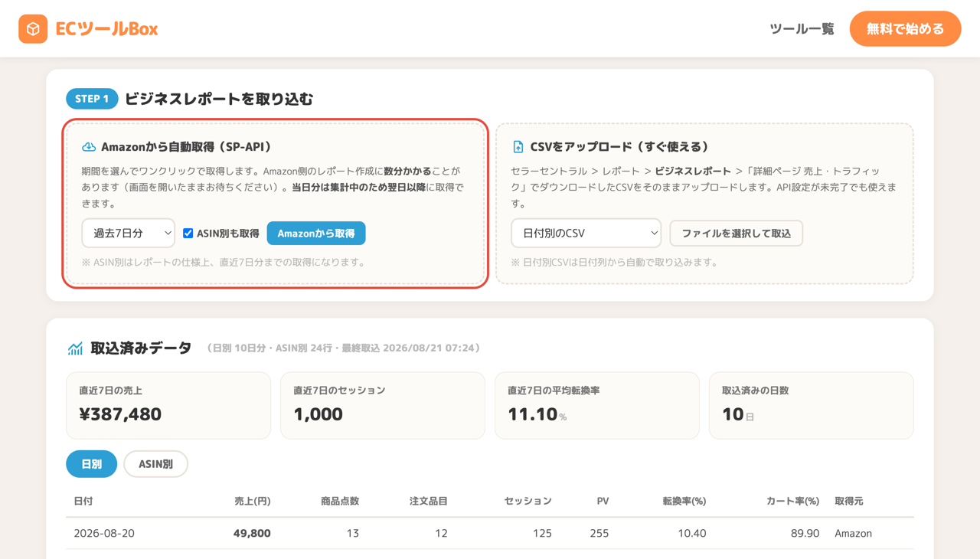Click the 取得元 column header
The height and width of the screenshot is (559, 980).
click(849, 501)
